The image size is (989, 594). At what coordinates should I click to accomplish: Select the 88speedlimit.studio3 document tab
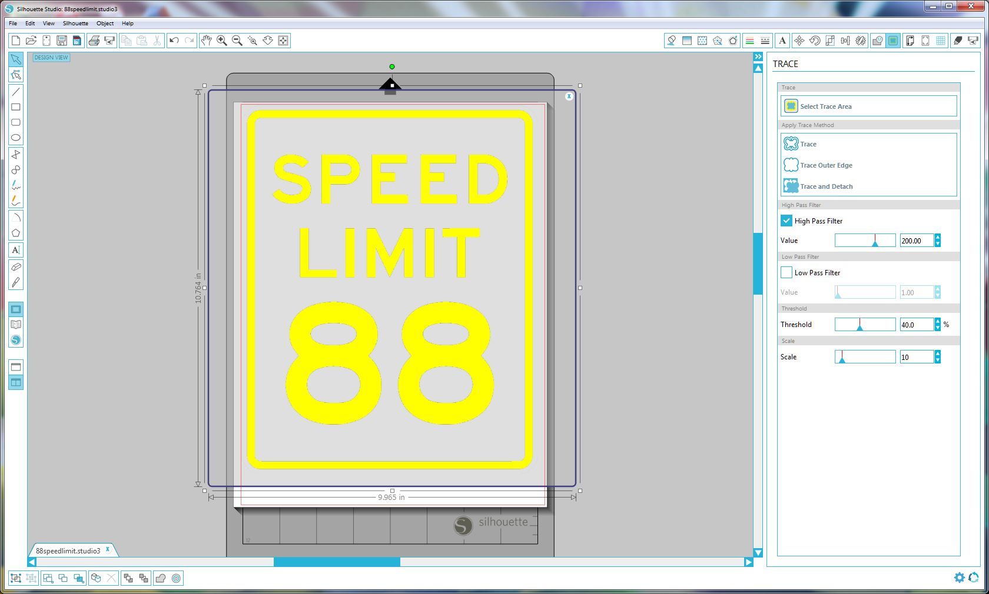pos(69,550)
